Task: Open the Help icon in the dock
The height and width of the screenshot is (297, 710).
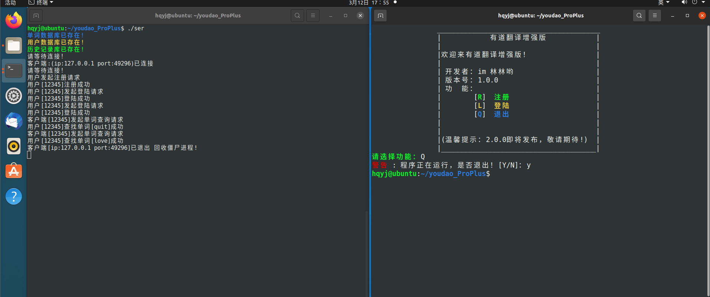Action: coord(14,196)
